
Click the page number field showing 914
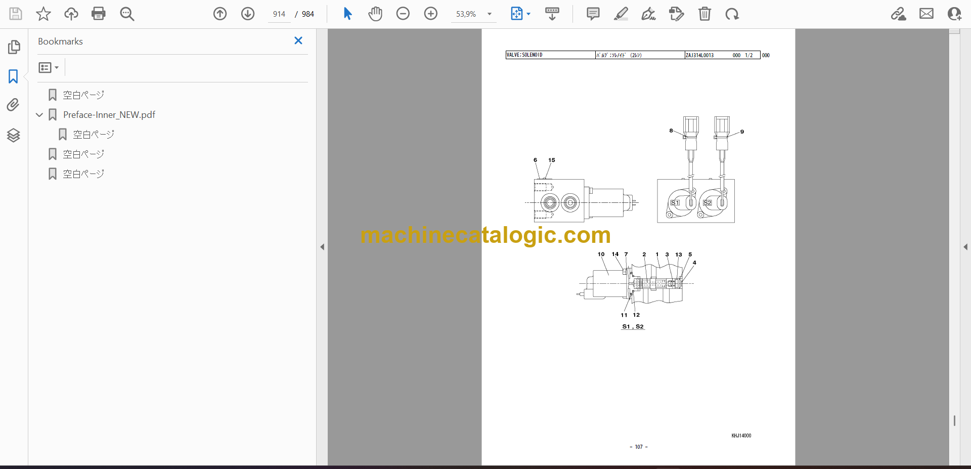[x=279, y=14]
